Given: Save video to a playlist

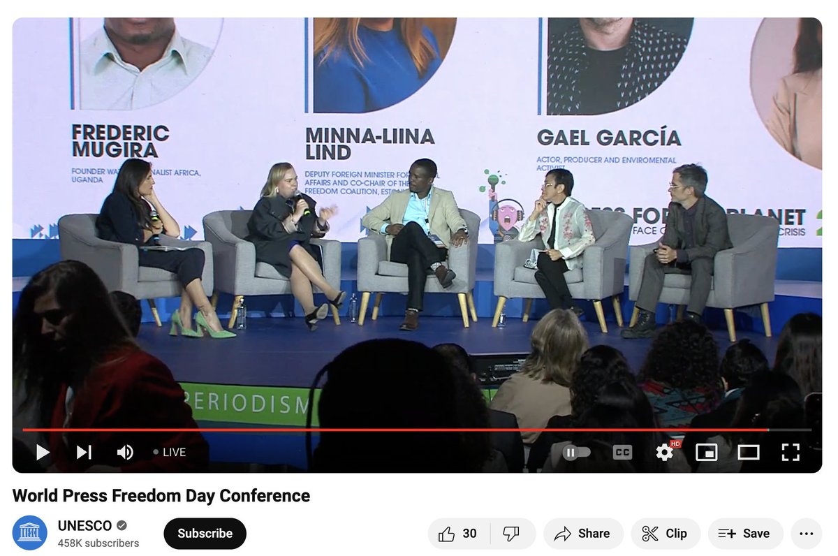Looking at the screenshot, I should [745, 534].
